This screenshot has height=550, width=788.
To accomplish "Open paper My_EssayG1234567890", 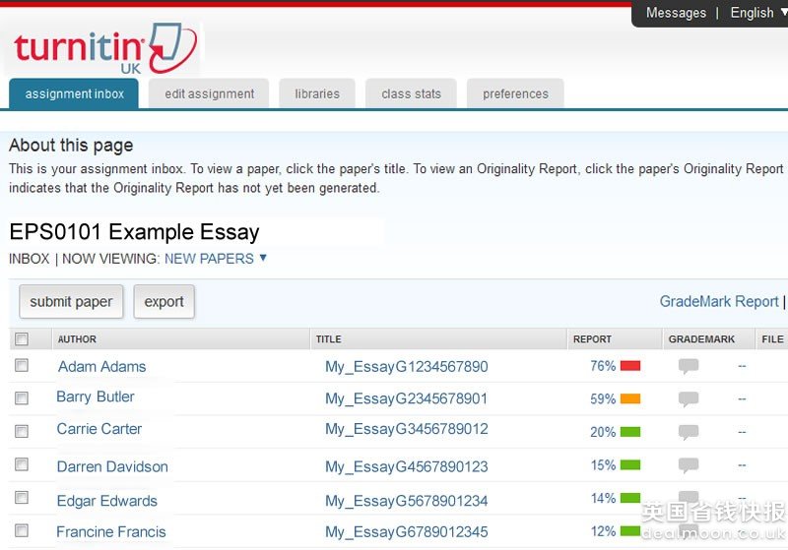I will point(407,366).
